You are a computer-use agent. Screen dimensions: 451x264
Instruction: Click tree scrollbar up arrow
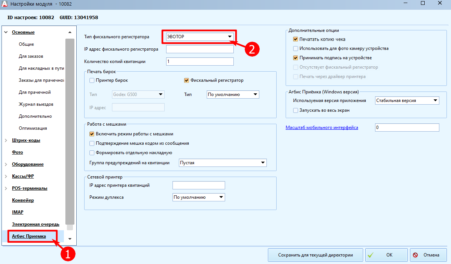click(70, 32)
